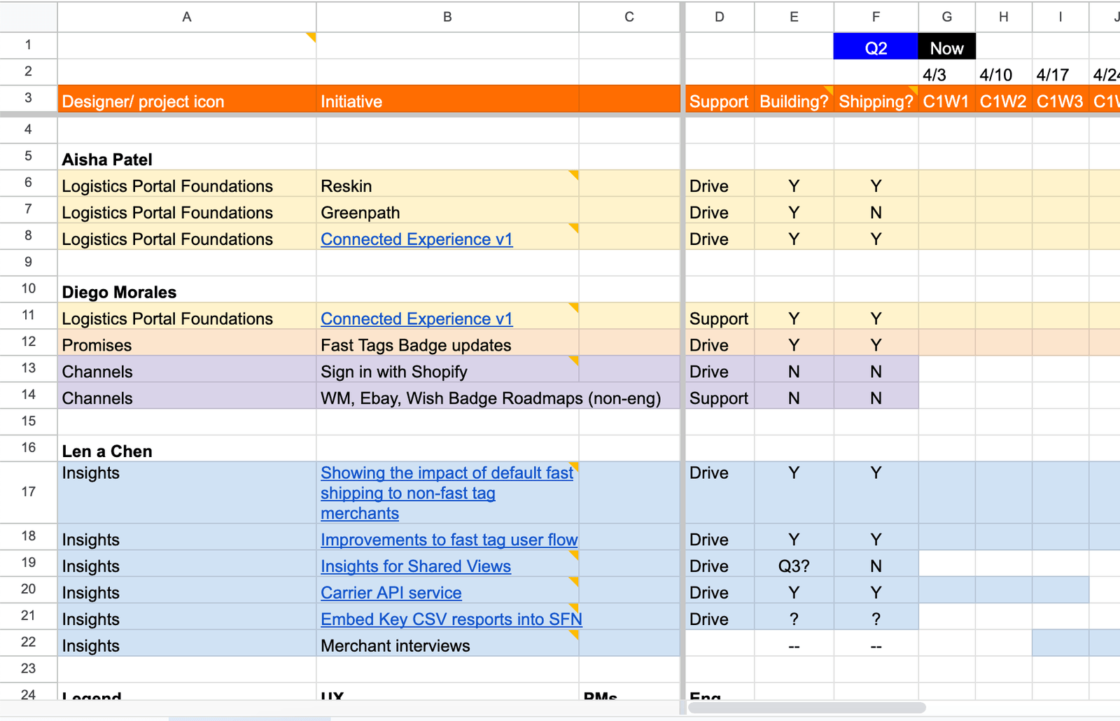The height and width of the screenshot is (721, 1120).
Task: Select row 5 header beside Aisha Patel
Action: [x=28, y=155]
